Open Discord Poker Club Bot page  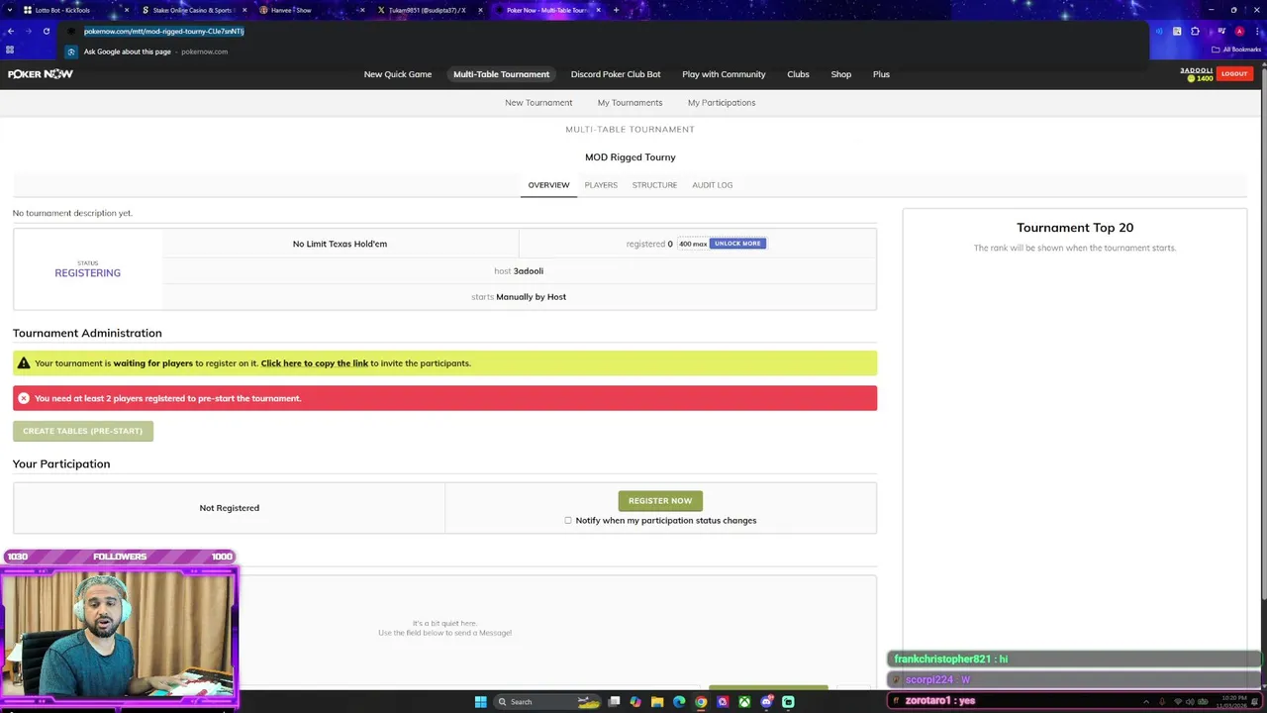point(616,74)
